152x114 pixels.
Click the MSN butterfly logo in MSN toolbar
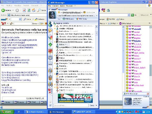pyautogui.click(x=4, y=19)
